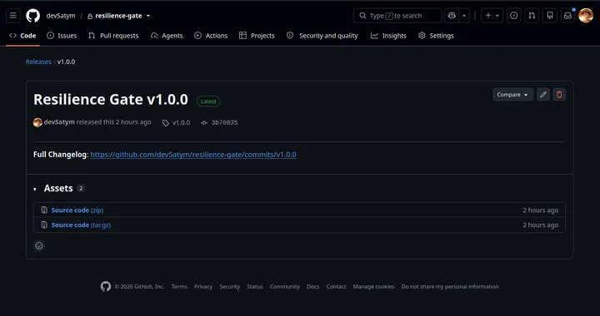This screenshot has height=316, width=600.
Task: Click the Latest release badge
Action: tap(208, 101)
